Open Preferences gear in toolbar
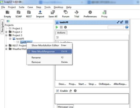 pos(90,14)
